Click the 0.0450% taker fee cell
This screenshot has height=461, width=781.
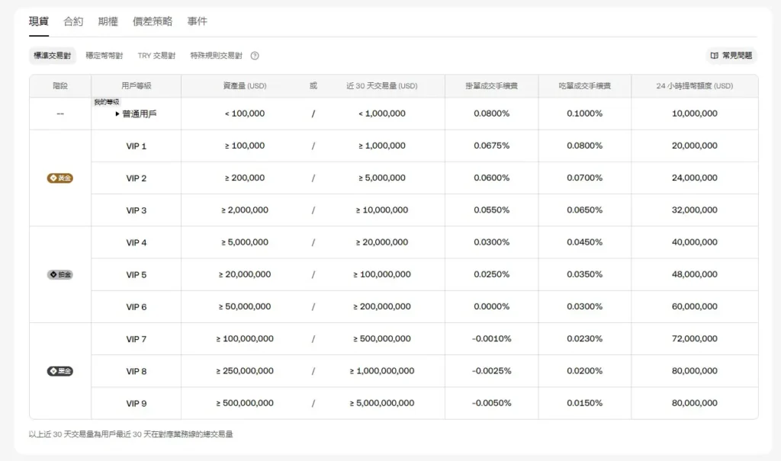[585, 242]
